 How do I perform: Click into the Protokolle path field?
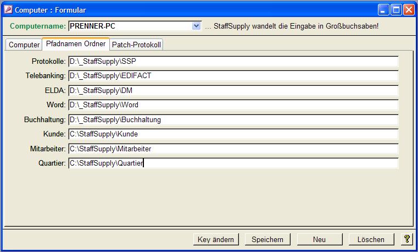(233, 62)
